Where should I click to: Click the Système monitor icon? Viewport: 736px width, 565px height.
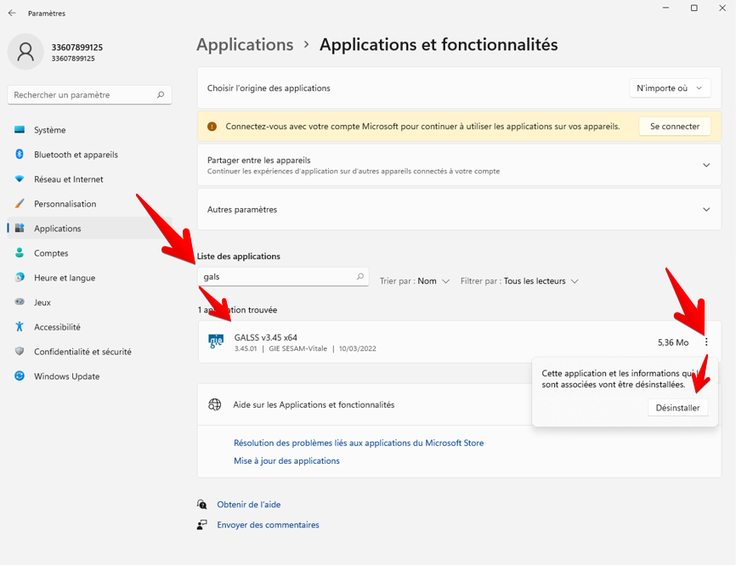point(20,129)
